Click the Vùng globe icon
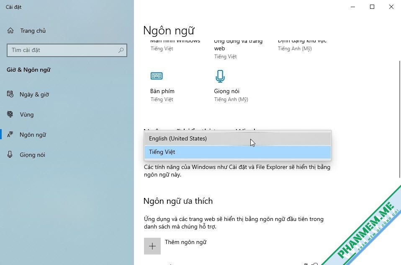This screenshot has height=265, width=401. point(10,114)
